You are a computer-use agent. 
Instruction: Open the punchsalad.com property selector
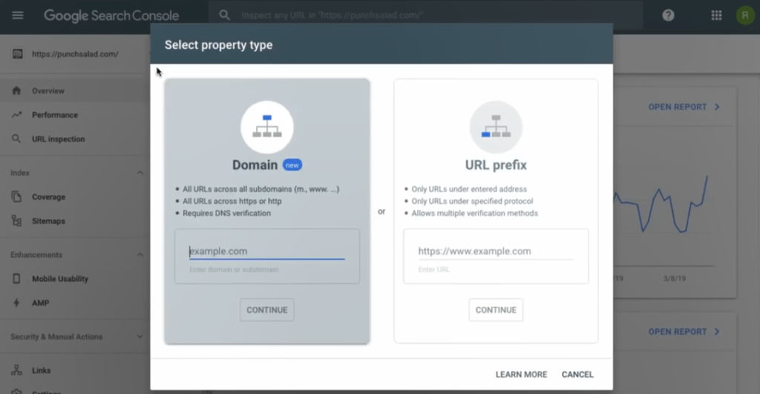point(75,53)
